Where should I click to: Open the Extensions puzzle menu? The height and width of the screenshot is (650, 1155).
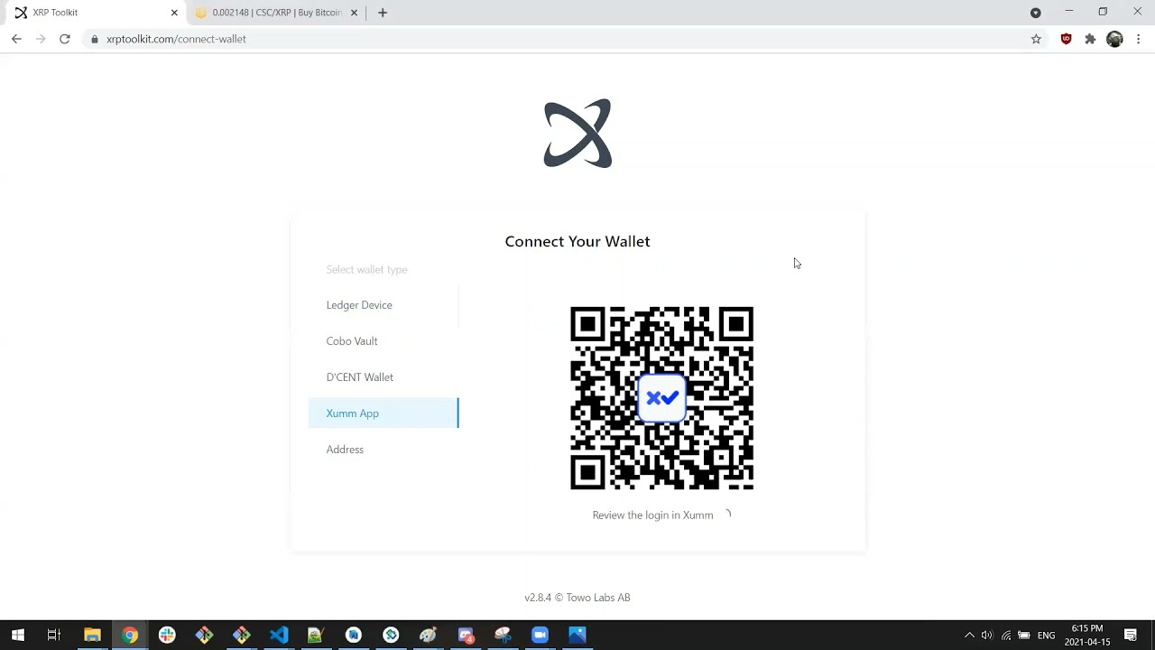1090,39
